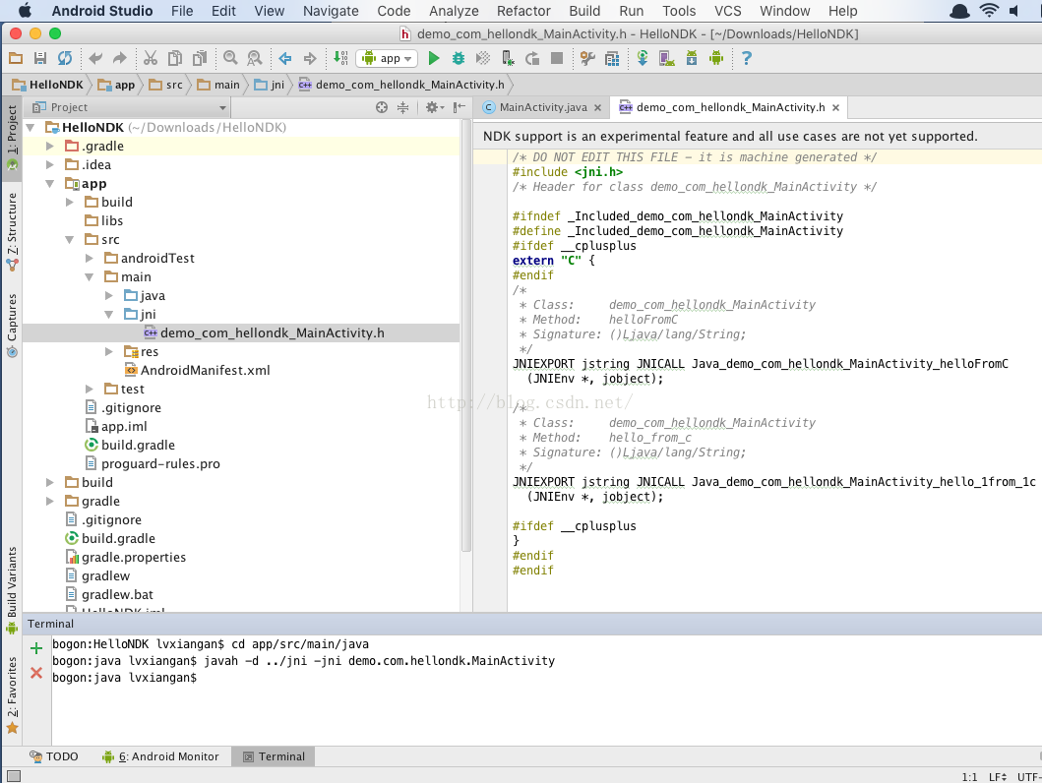Click the Debug bug icon
Screen dimensions: 1042x783
click(459, 58)
